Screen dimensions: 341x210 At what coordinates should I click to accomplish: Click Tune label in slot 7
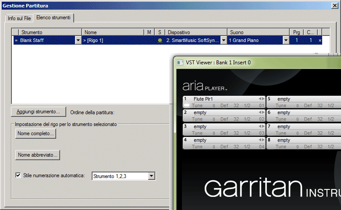(281, 133)
